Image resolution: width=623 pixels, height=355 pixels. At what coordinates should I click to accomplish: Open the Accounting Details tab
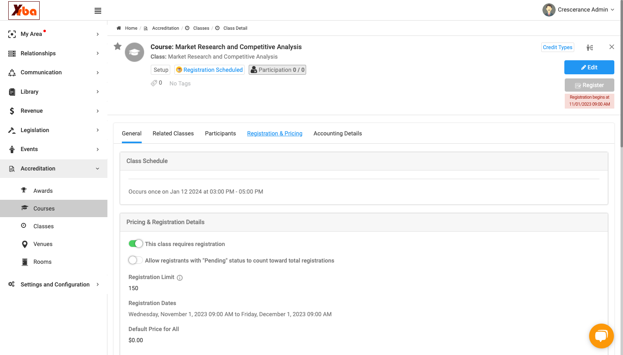(x=338, y=133)
